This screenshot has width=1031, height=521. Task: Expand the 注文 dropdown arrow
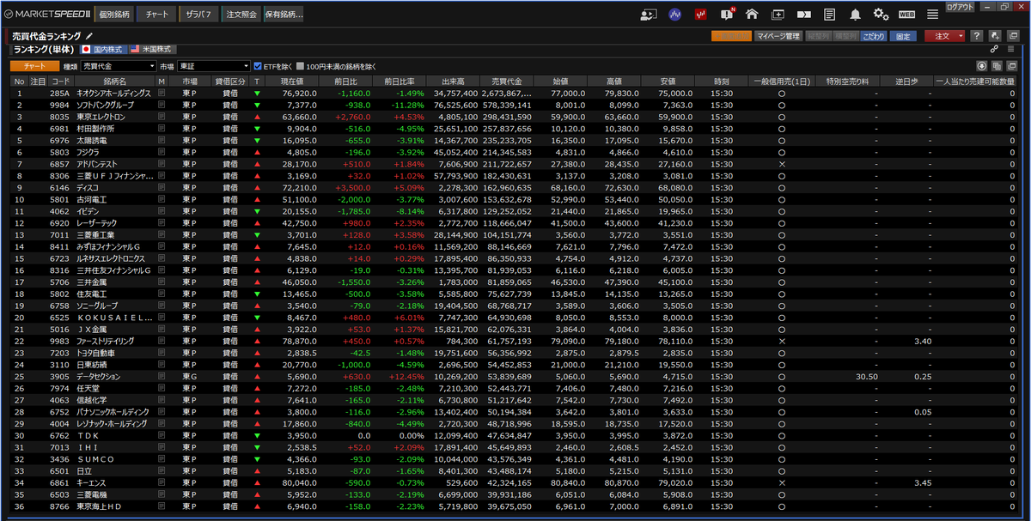(959, 36)
